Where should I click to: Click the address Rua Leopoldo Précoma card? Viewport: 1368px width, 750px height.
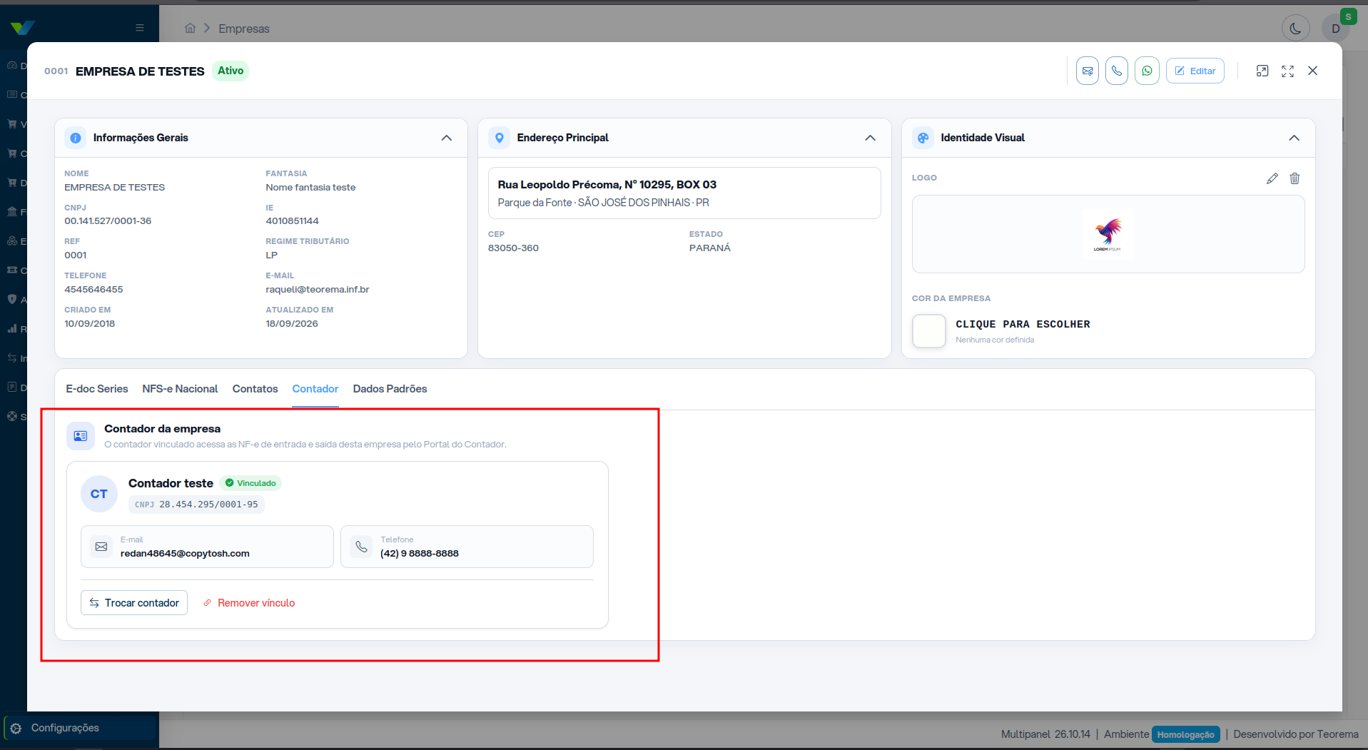pyautogui.click(x=684, y=193)
